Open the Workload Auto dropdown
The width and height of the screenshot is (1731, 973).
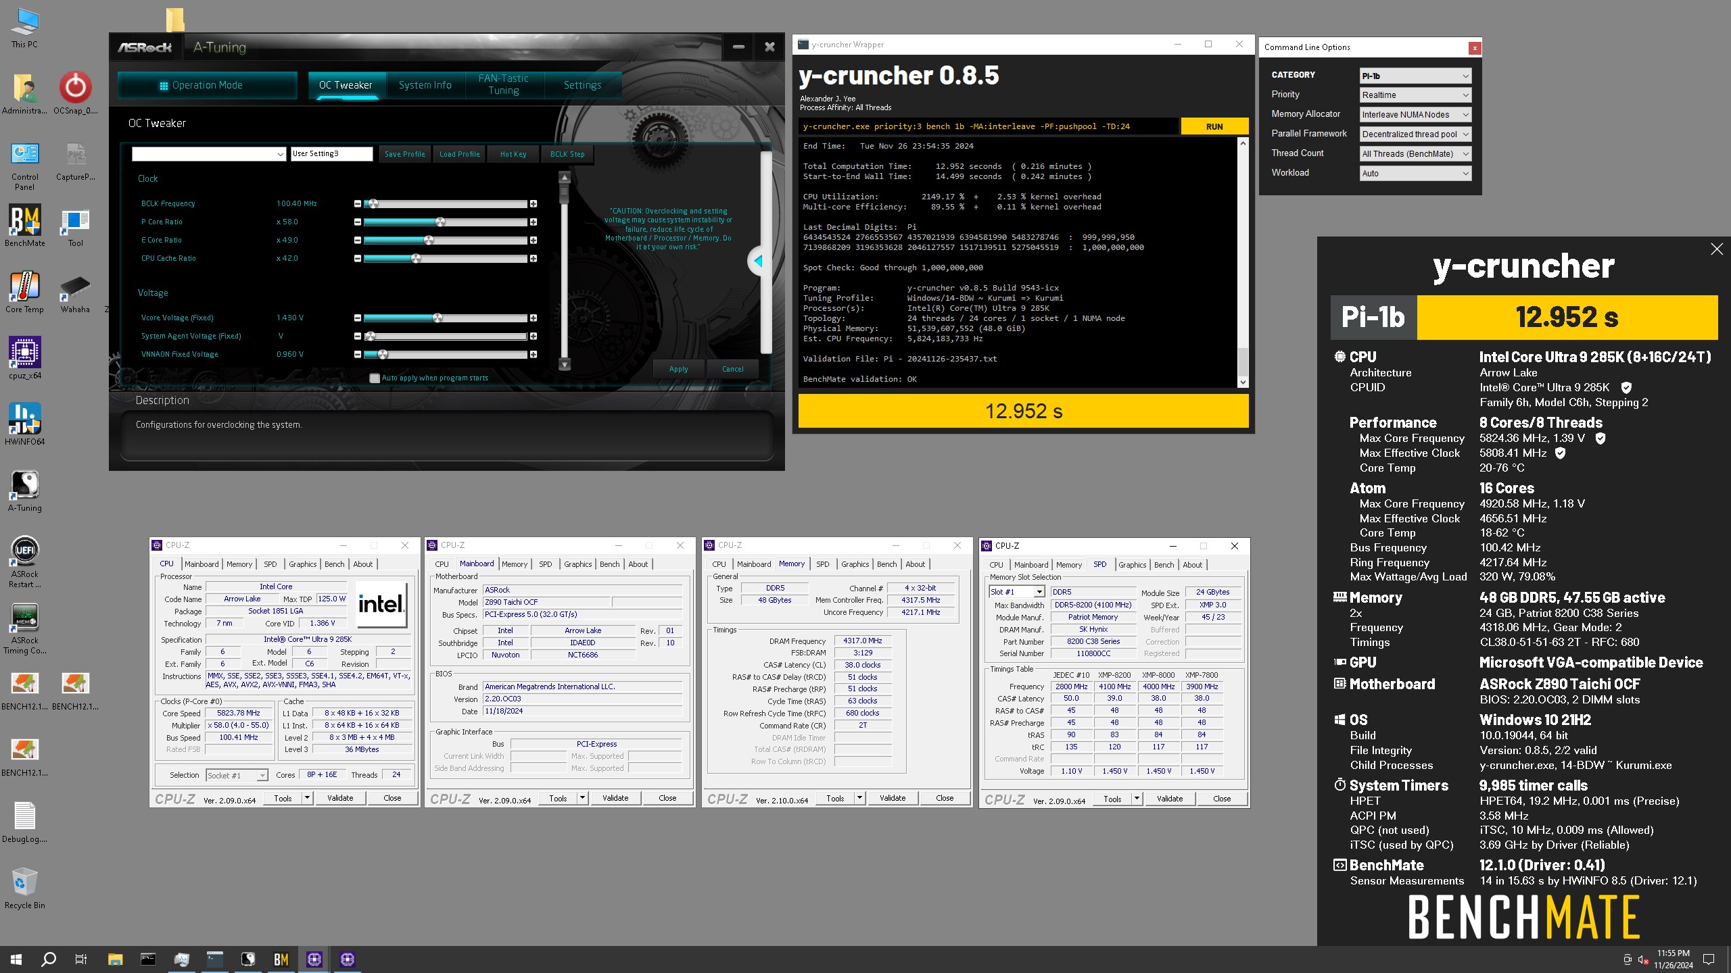[x=1415, y=174]
